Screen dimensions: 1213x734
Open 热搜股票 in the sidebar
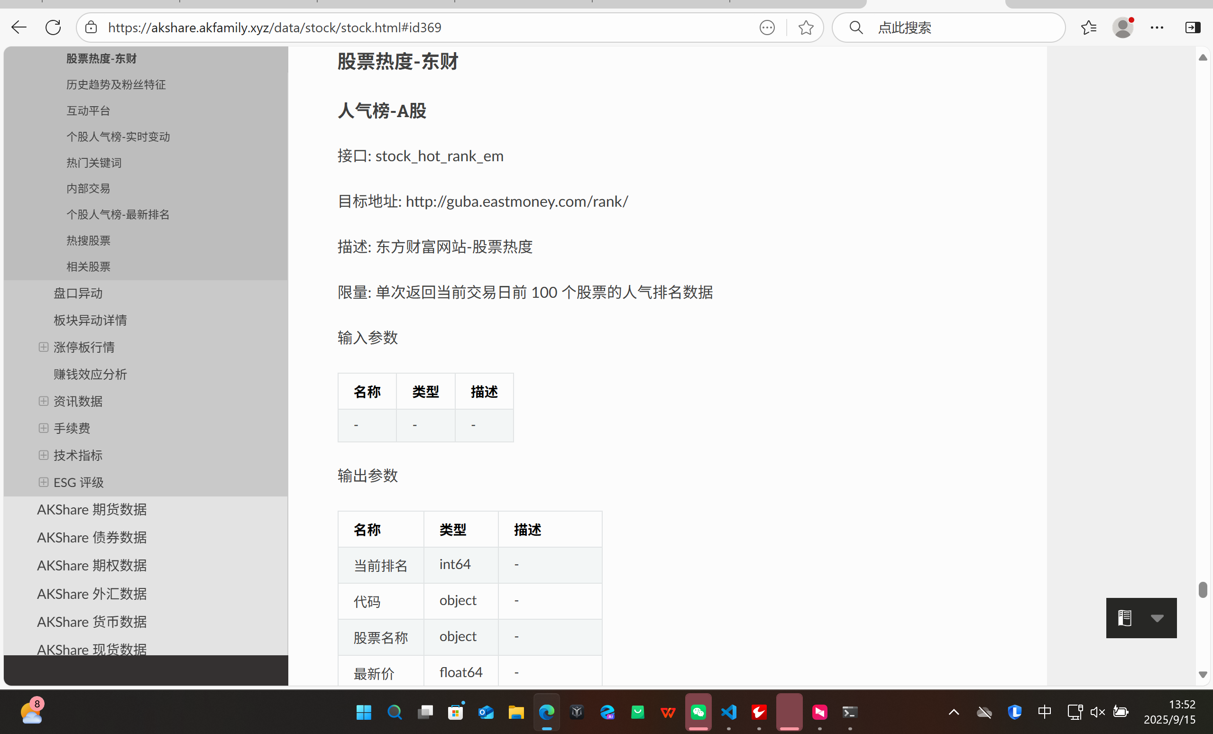point(88,241)
